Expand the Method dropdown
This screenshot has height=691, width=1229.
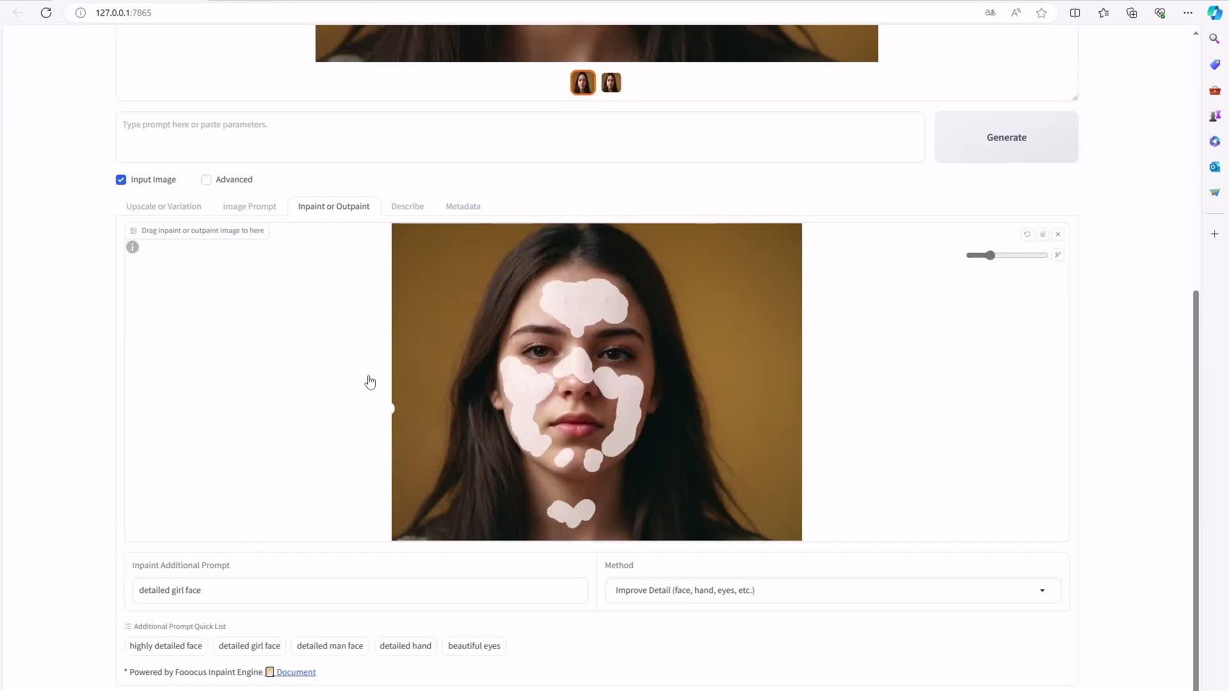coord(1041,591)
